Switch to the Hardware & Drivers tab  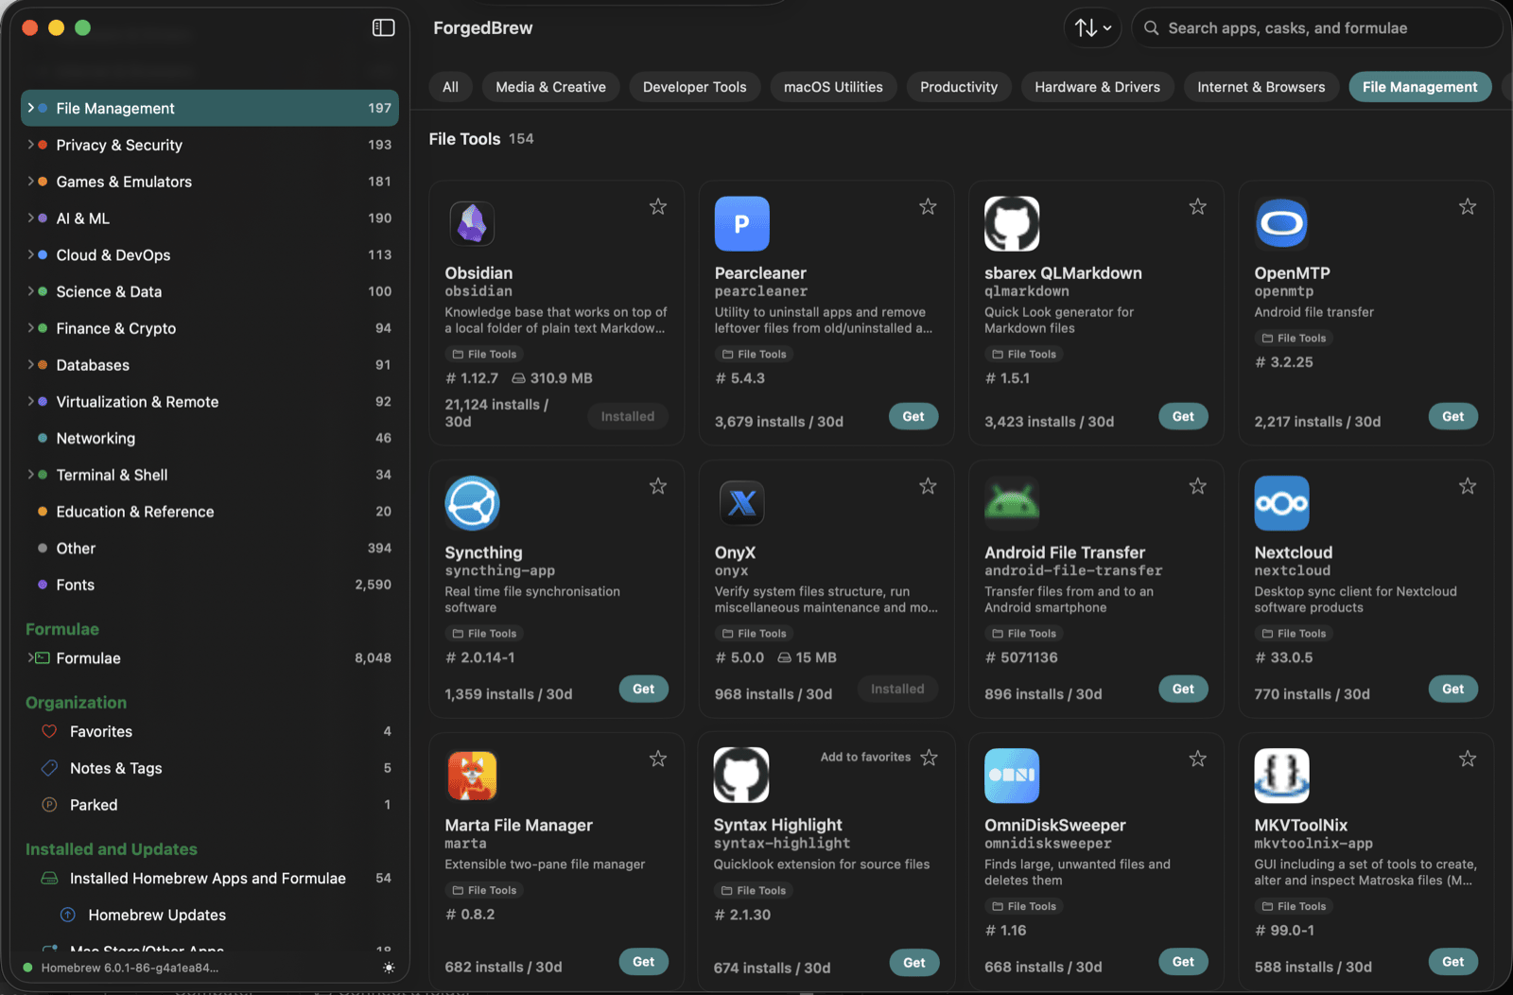click(x=1097, y=87)
